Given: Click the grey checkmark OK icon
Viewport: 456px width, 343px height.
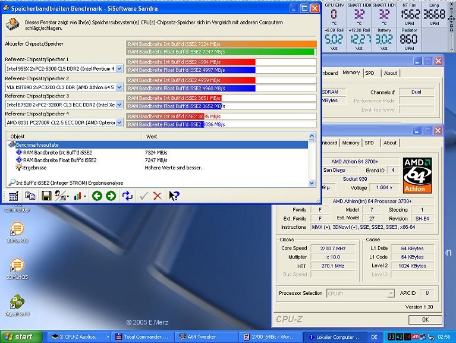Looking at the screenshot, I should (x=144, y=196).
